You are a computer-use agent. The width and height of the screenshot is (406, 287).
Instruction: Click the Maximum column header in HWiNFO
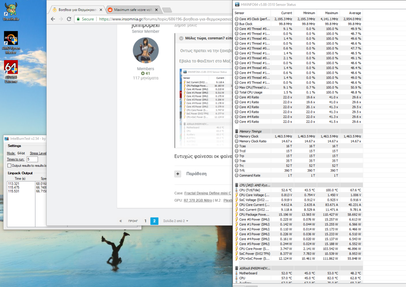point(331,13)
